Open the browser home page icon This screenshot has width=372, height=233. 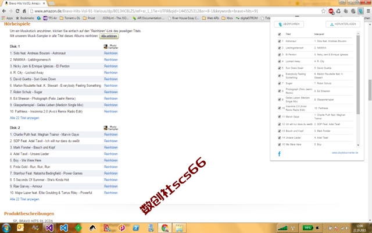pyautogui.click(x=24, y=11)
